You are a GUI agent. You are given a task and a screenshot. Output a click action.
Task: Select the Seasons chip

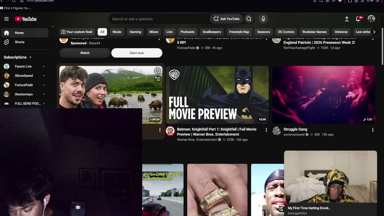pyautogui.click(x=263, y=32)
